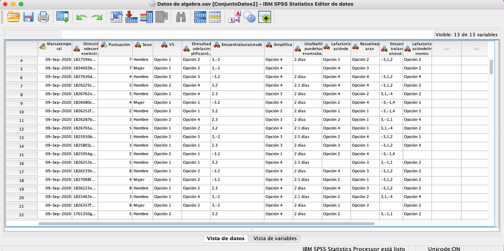Undo the last action with the green arrow
This screenshot has width=504, height=251.
point(81,17)
